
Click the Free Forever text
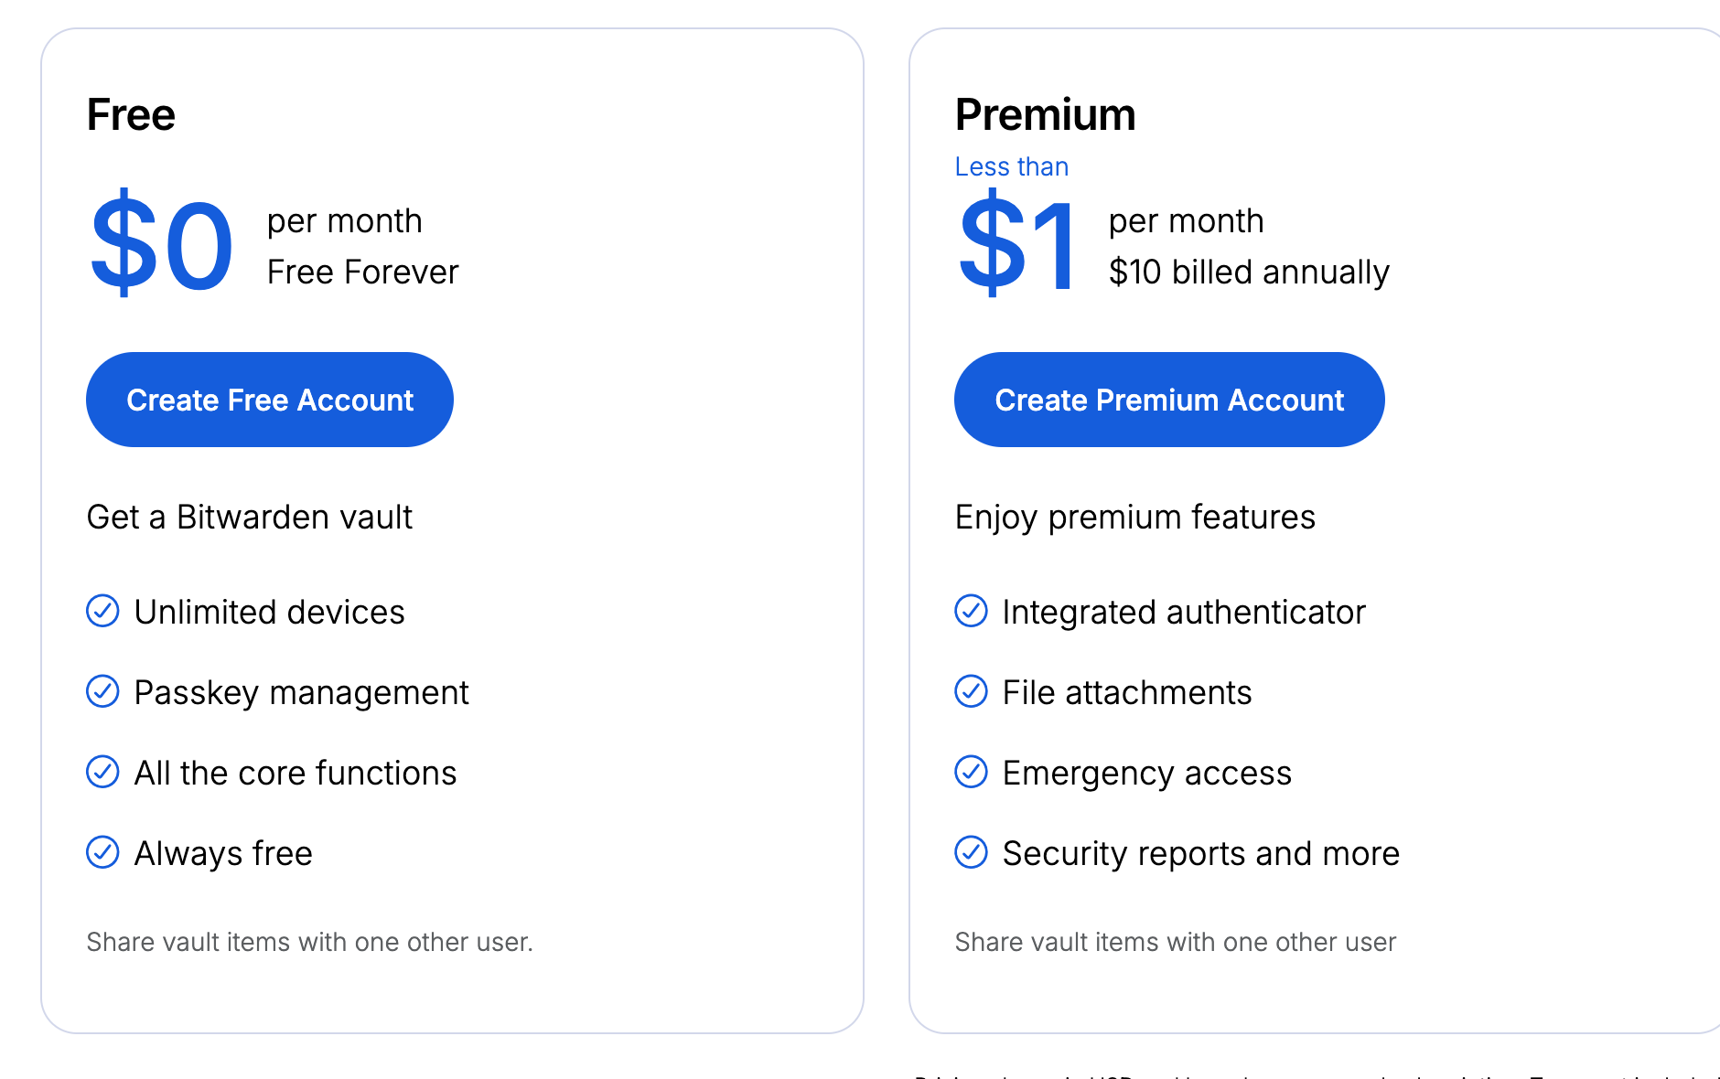(362, 272)
